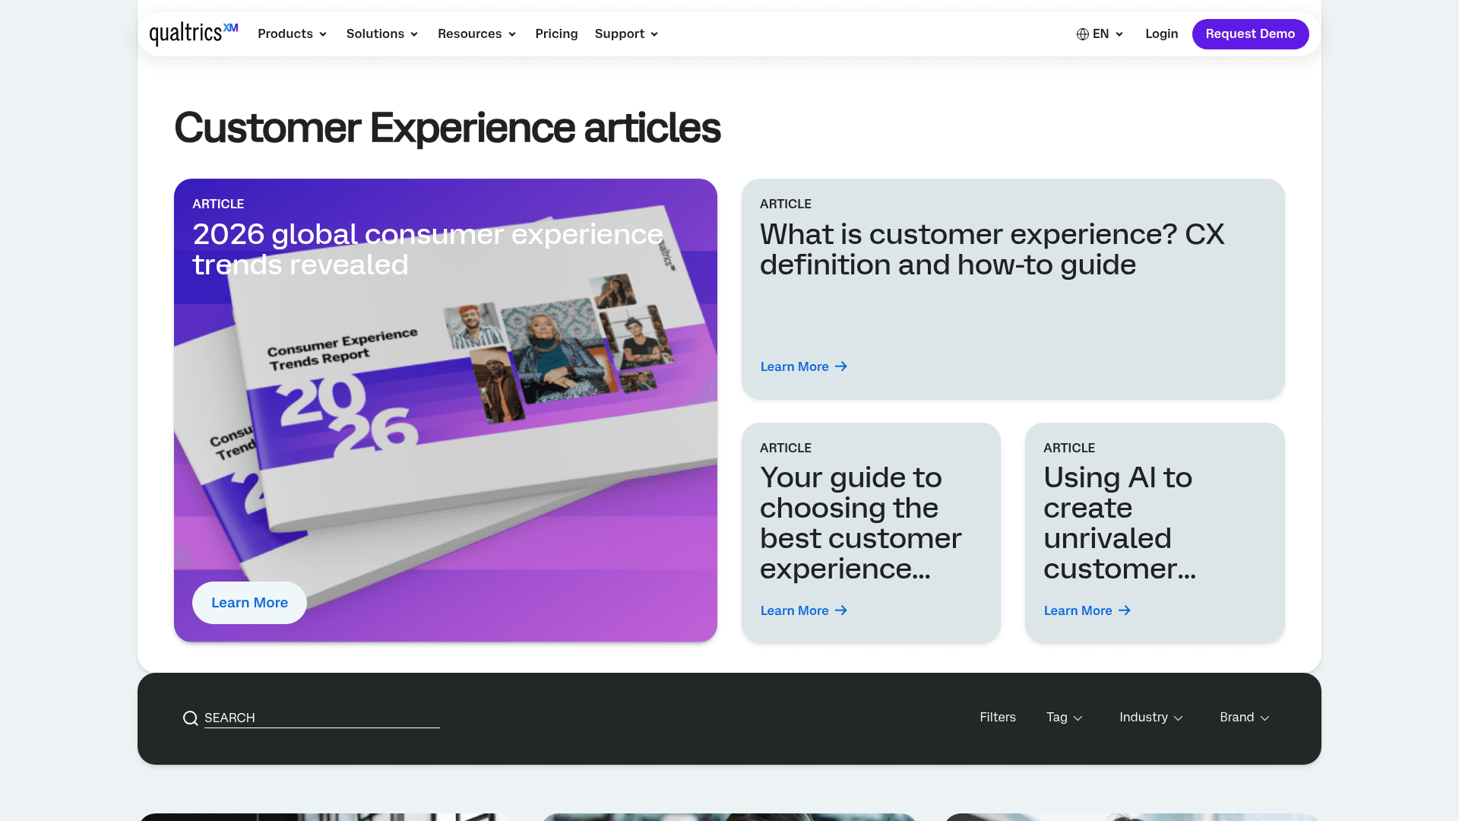Open the Brand filter dropdown
1459x821 pixels.
pyautogui.click(x=1245, y=718)
